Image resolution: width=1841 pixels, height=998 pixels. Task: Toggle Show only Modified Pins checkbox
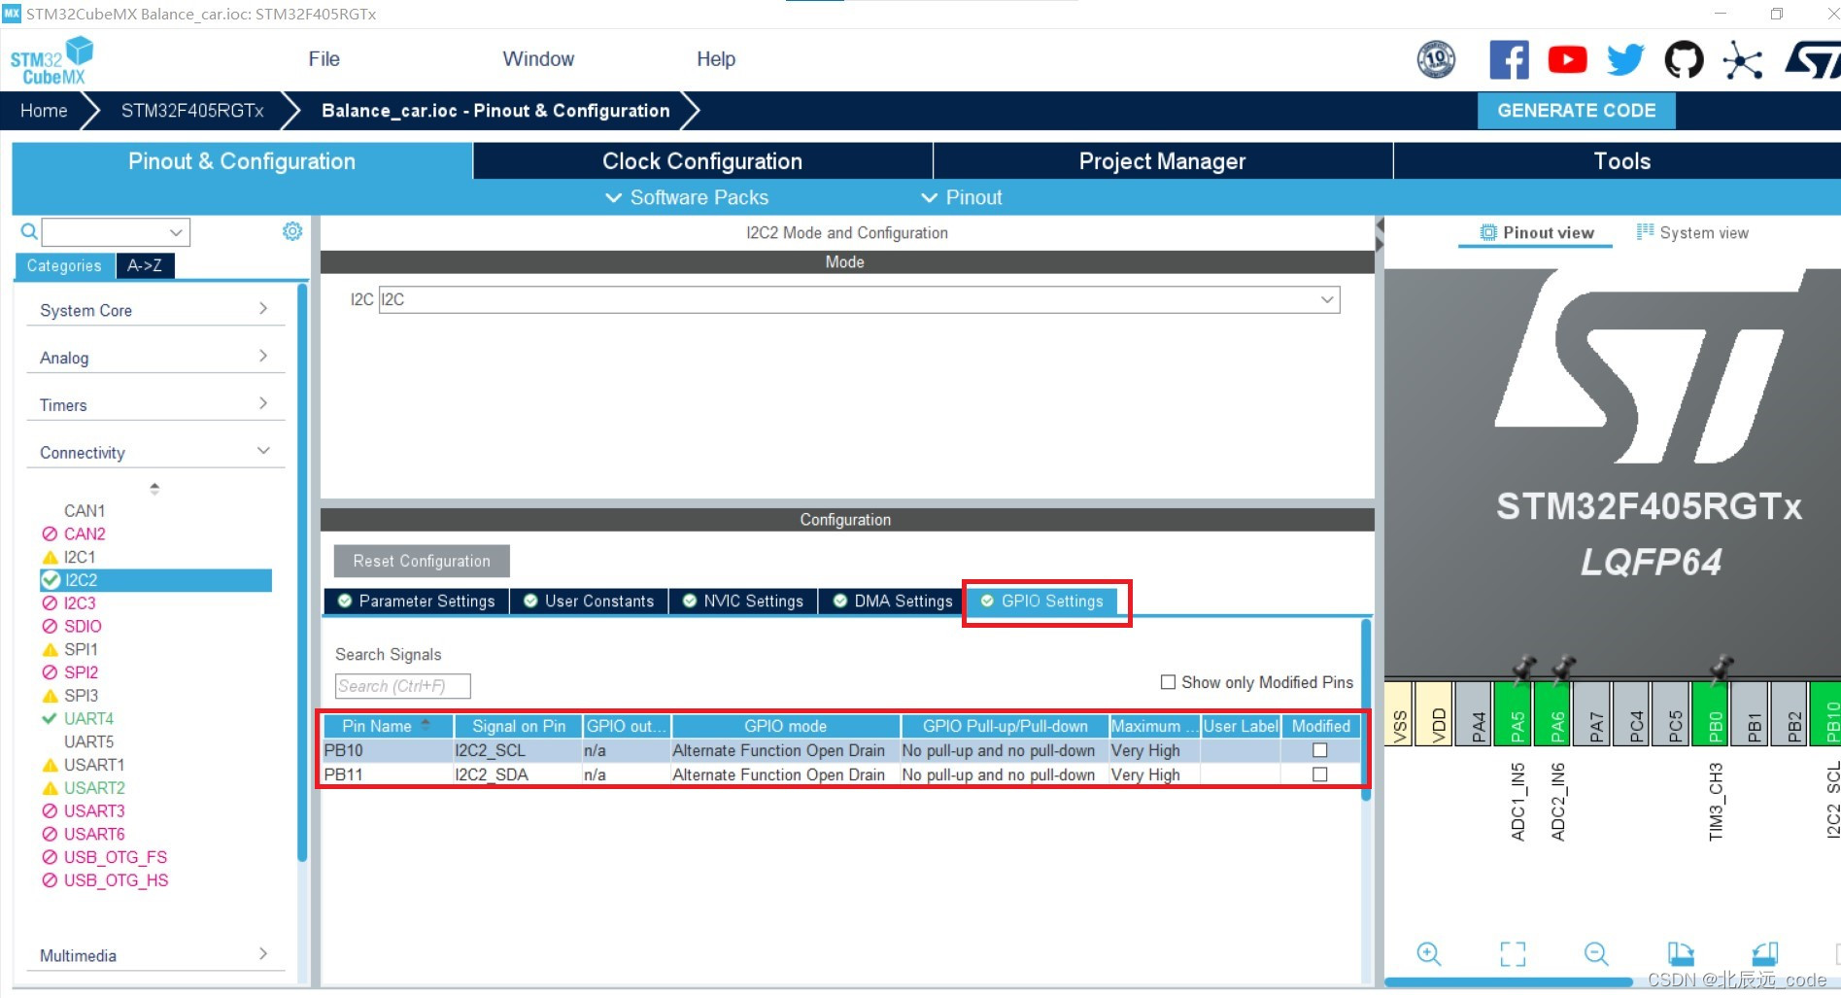coord(1169,682)
